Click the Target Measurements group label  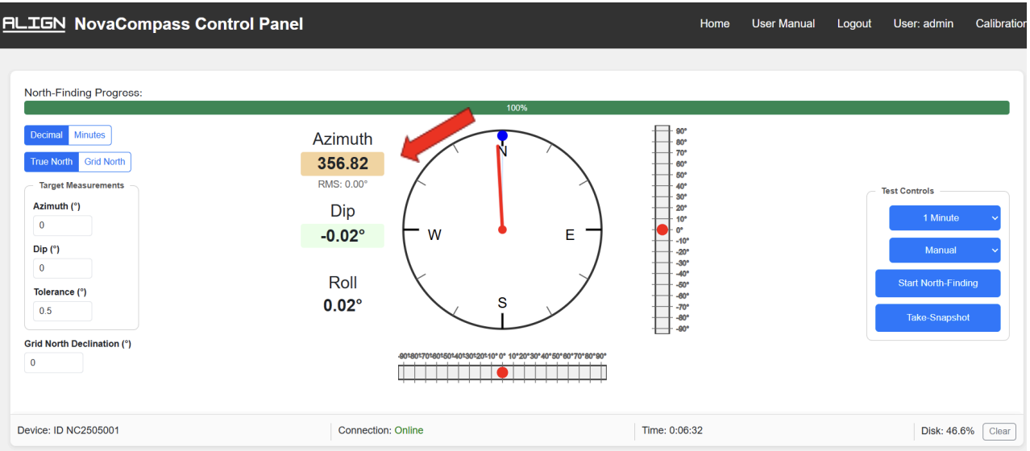(x=81, y=185)
